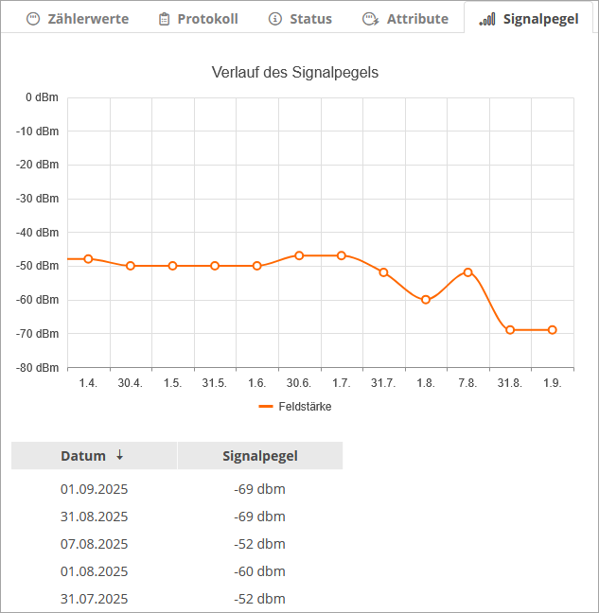Click the Protokoll clipboard icon
The image size is (599, 613).
pos(165,19)
